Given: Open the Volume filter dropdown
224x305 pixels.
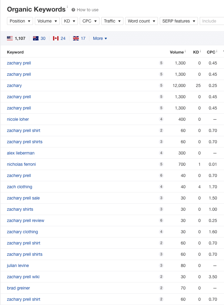Looking at the screenshot, I should point(47,21).
